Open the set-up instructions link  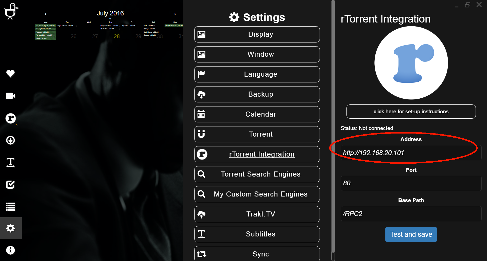(x=411, y=112)
